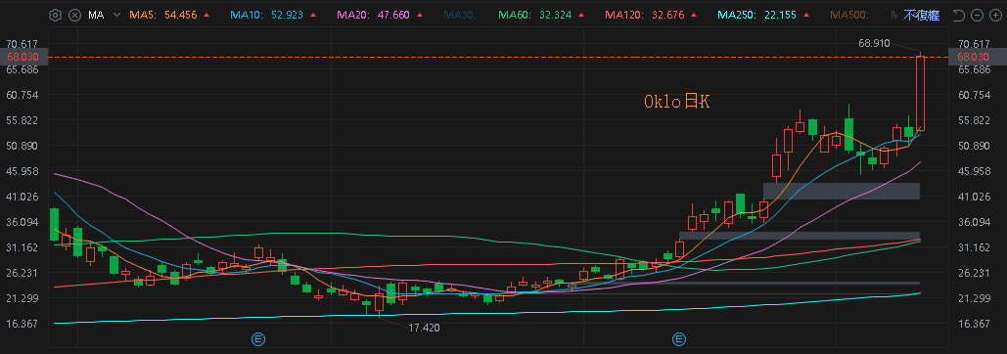The height and width of the screenshot is (354, 1007).
Task: Enable the dimmed MA500 line
Action: pyautogui.click(x=850, y=15)
